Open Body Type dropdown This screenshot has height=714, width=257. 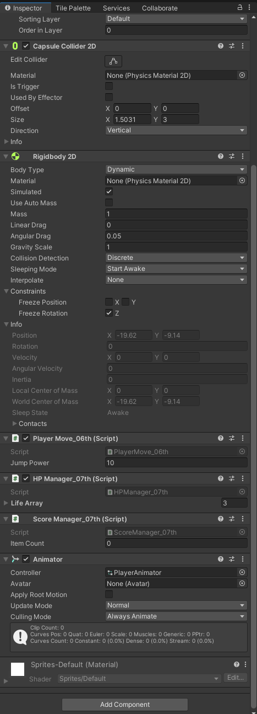point(176,169)
